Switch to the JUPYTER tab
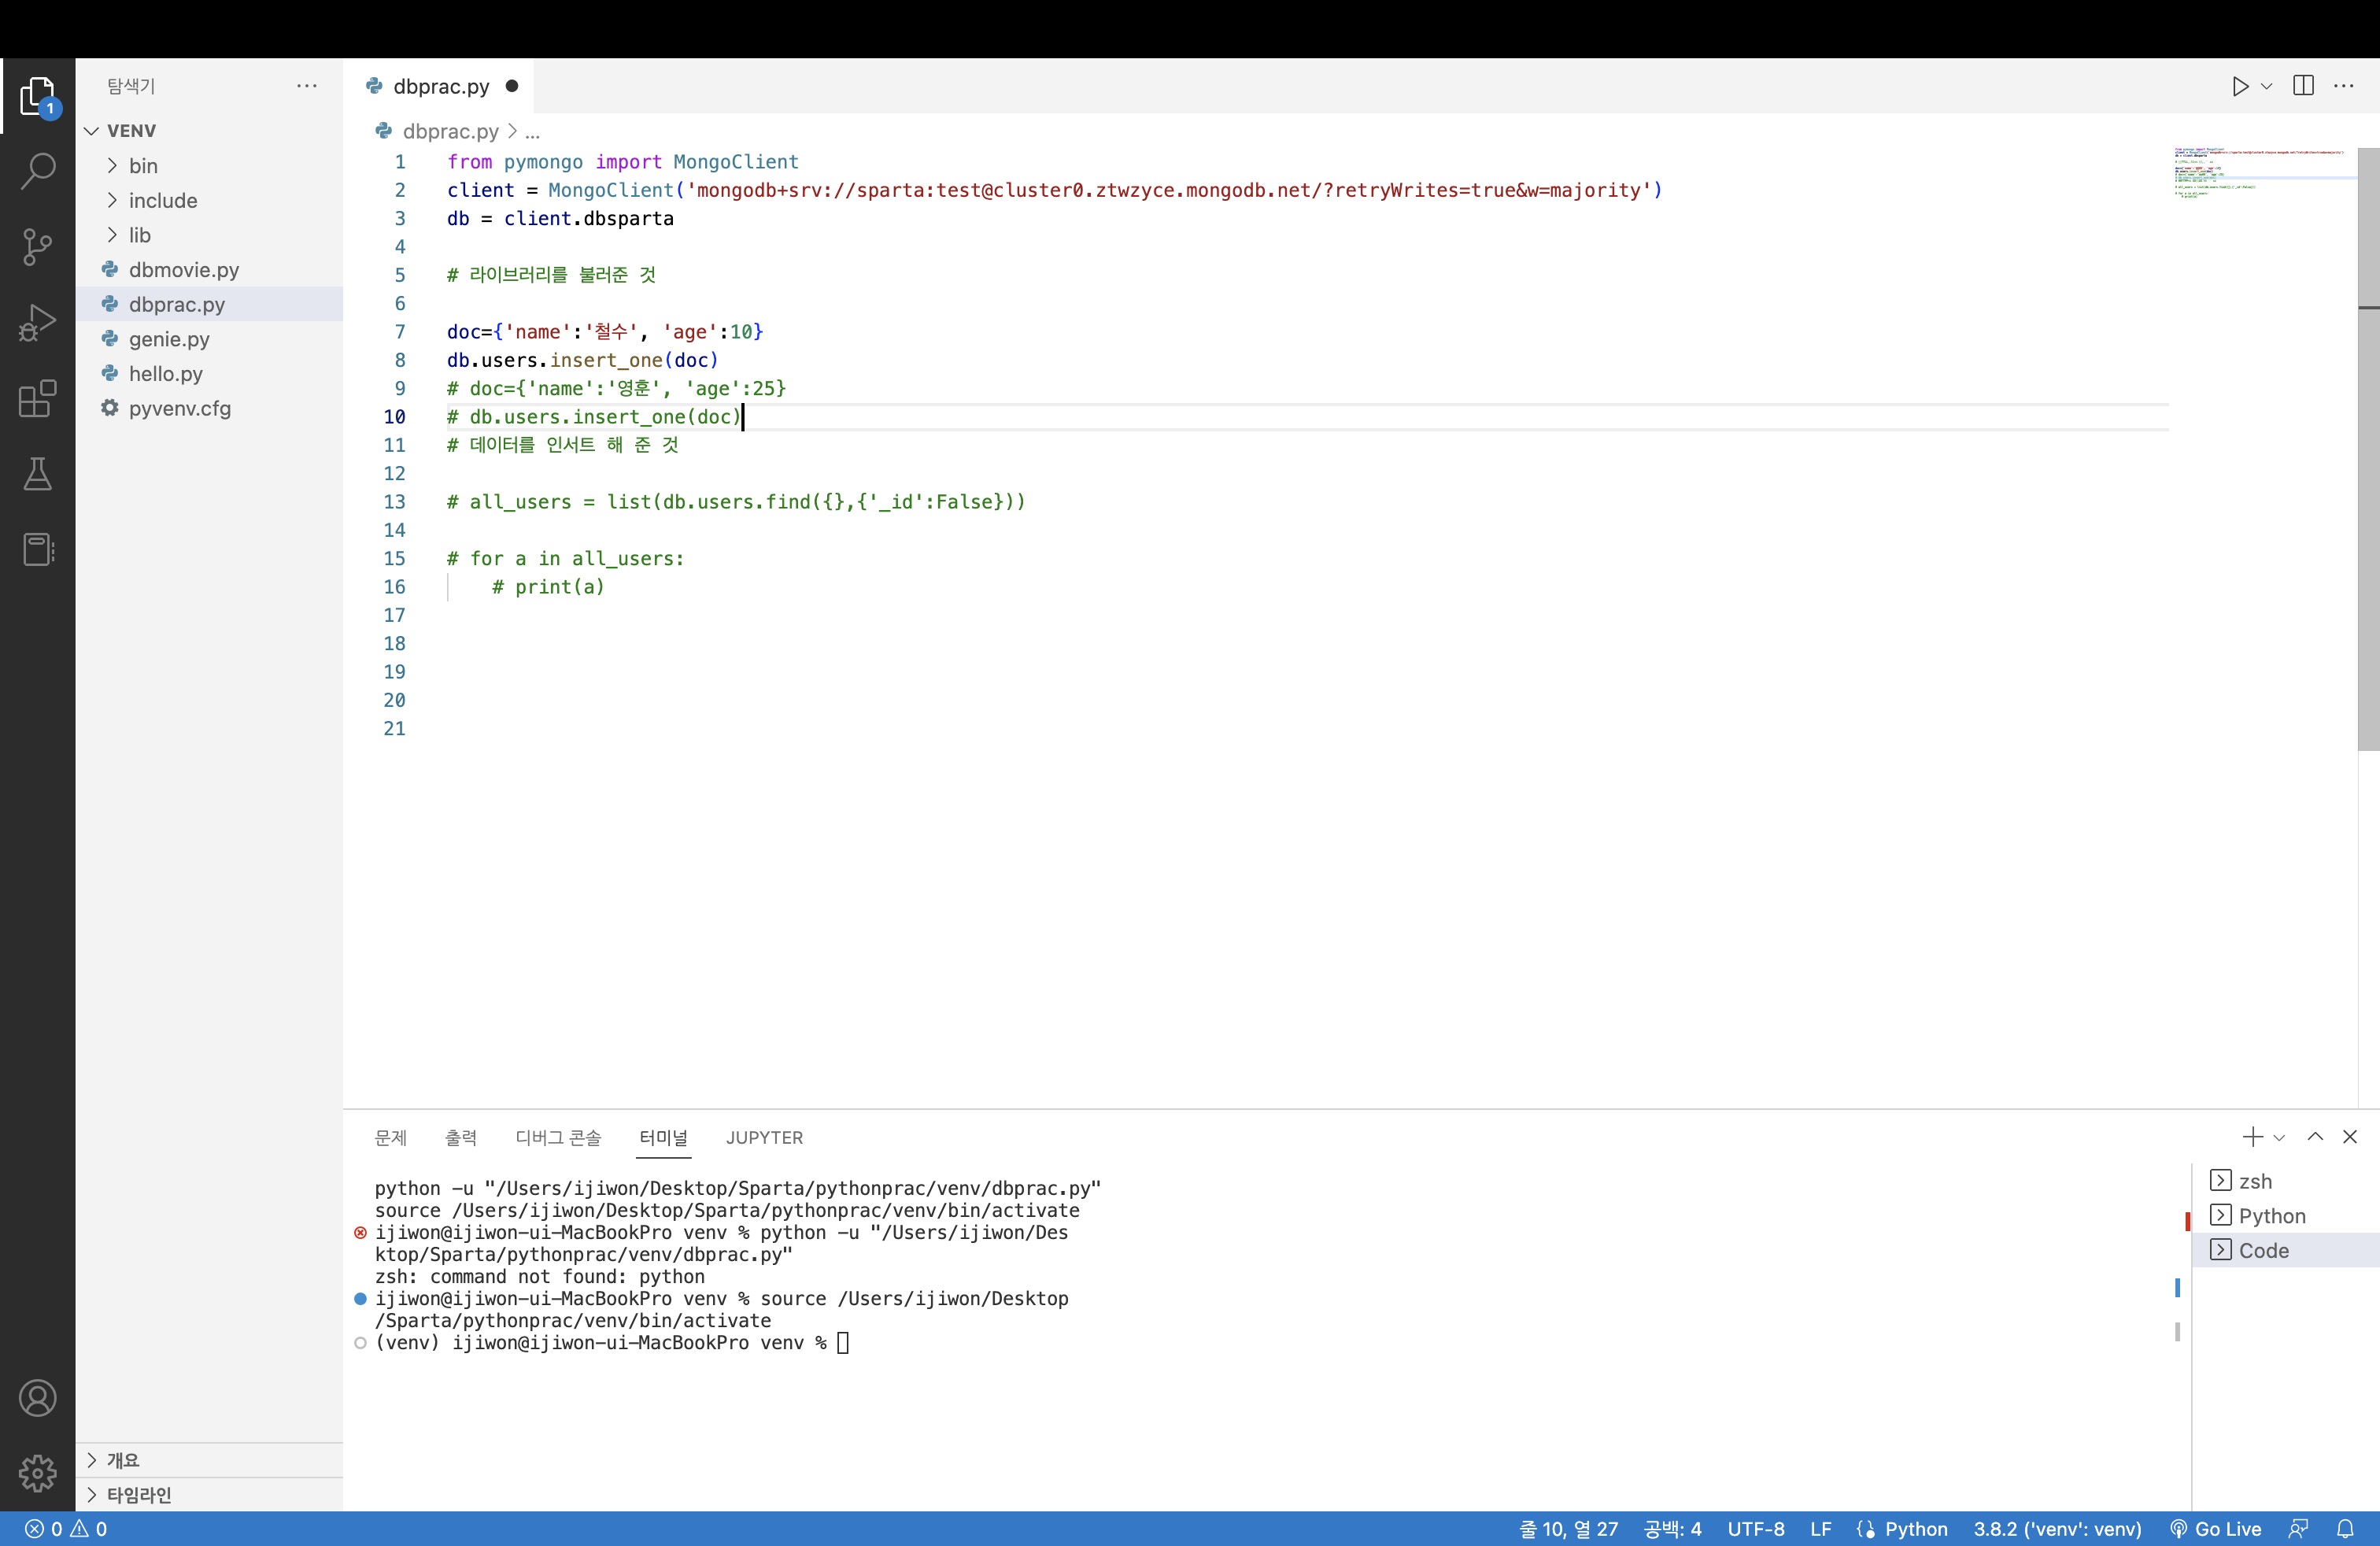Image resolution: width=2380 pixels, height=1546 pixels. coord(764,1138)
